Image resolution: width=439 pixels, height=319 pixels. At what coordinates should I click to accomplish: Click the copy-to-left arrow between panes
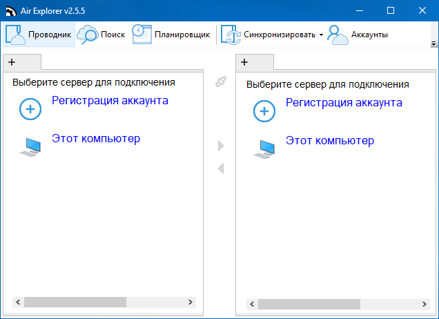click(x=221, y=168)
